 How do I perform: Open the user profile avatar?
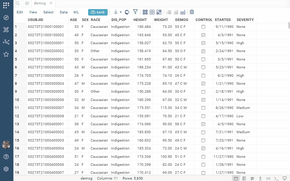point(6,144)
